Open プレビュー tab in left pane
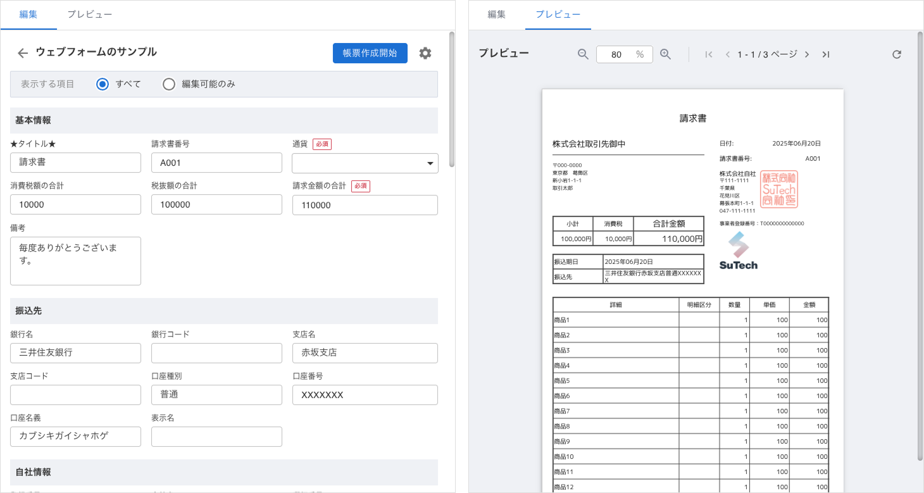 [x=90, y=15]
